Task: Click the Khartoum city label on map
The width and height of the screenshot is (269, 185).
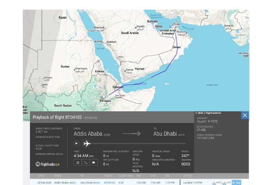Action: pos(81,68)
